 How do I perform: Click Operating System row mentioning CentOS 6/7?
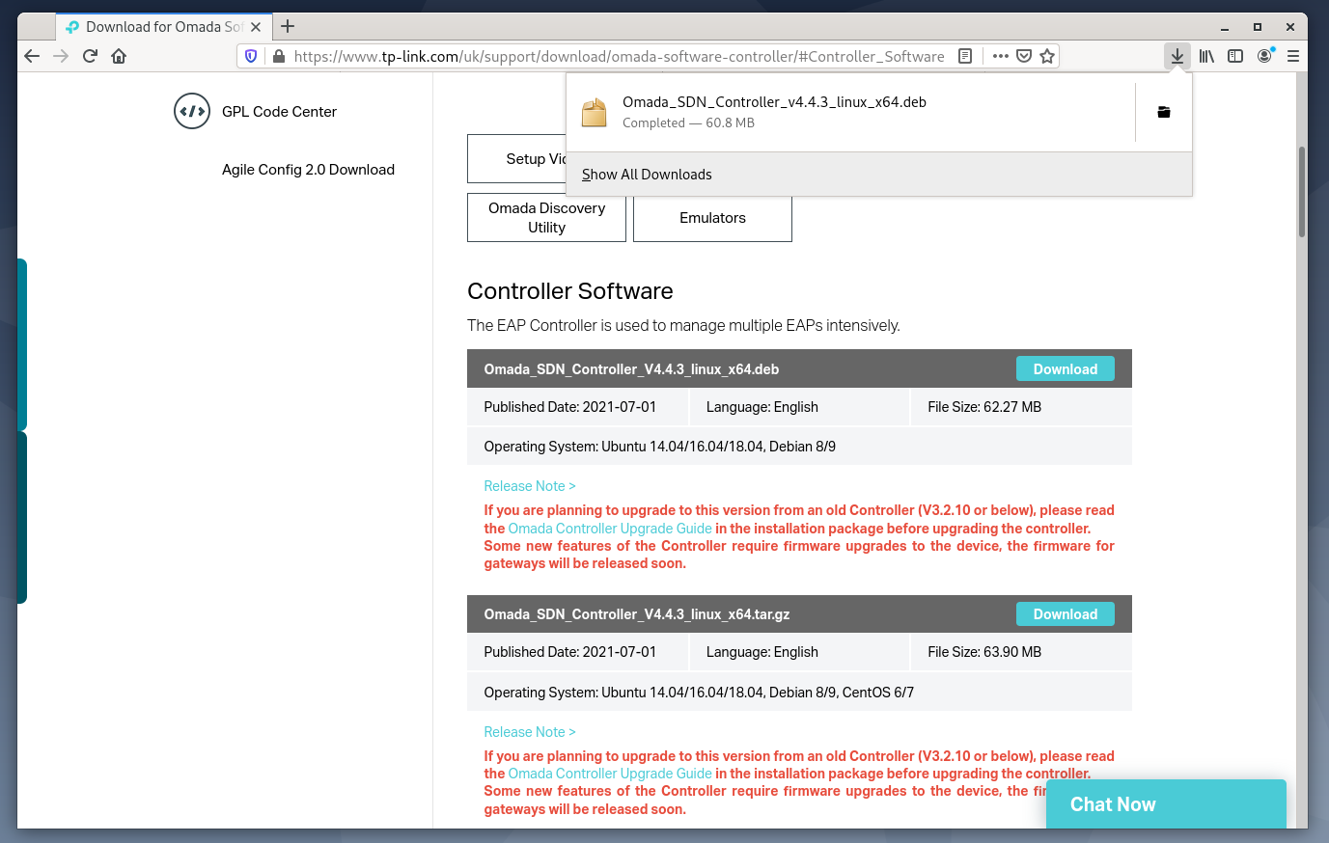[x=799, y=693]
